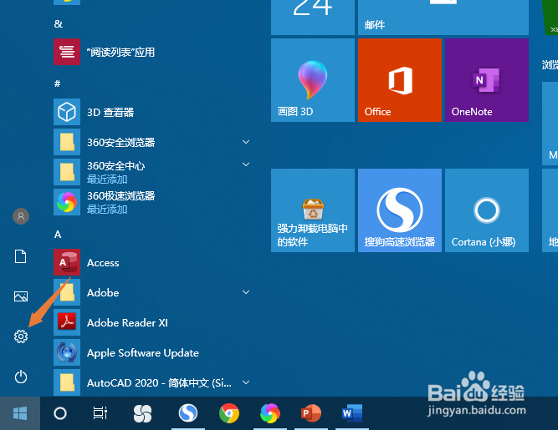
Task: Open the 360安全中心 folder icon
Action: (67, 172)
